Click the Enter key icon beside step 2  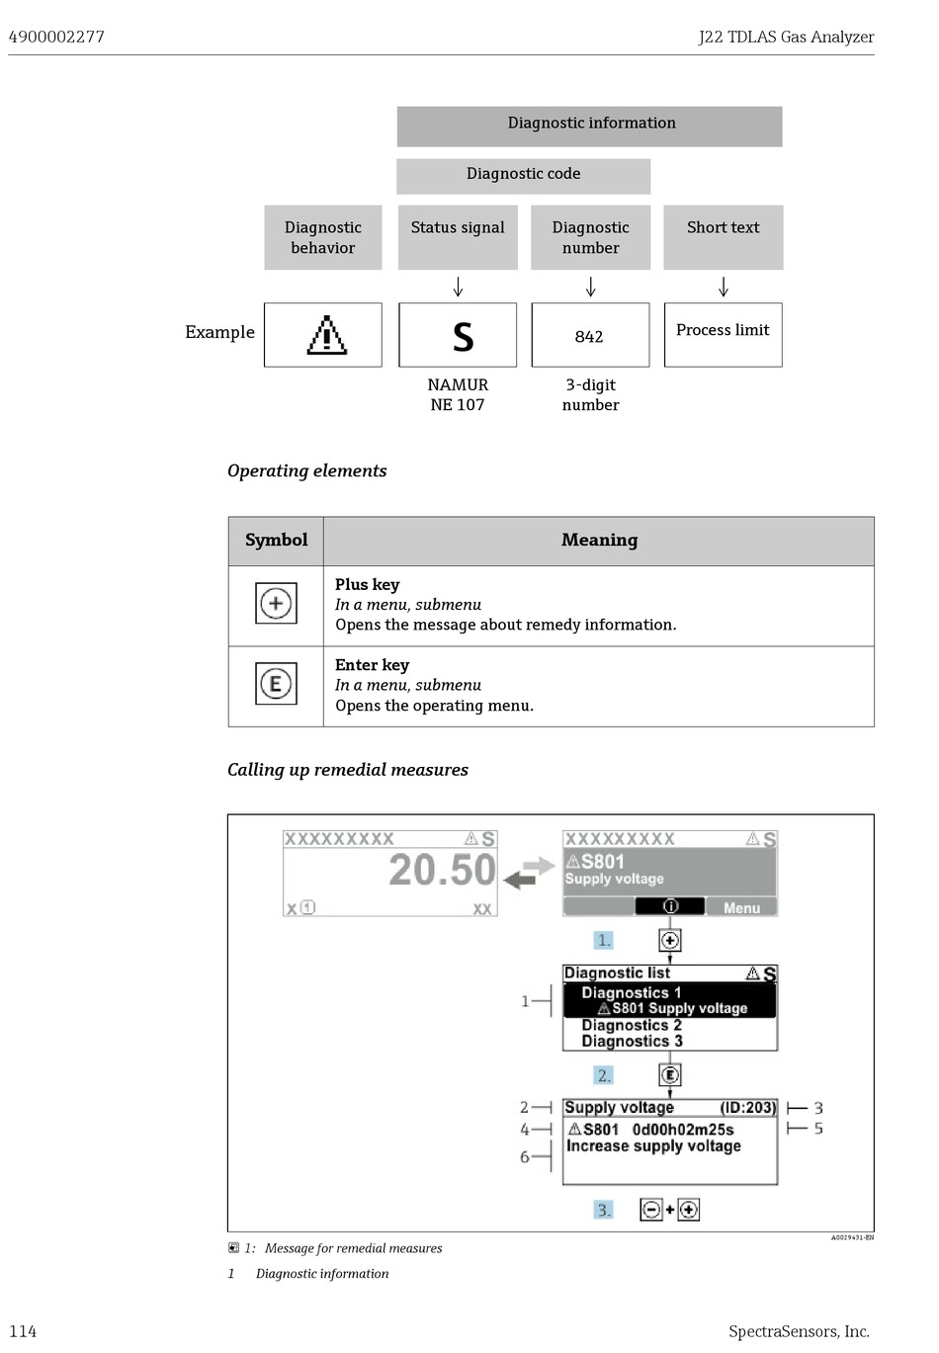click(x=670, y=1074)
